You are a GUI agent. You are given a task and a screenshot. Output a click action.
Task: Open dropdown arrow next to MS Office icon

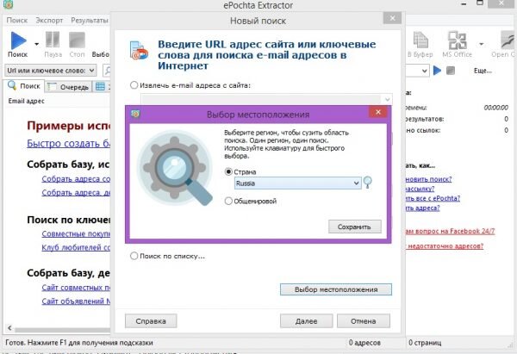click(x=482, y=44)
